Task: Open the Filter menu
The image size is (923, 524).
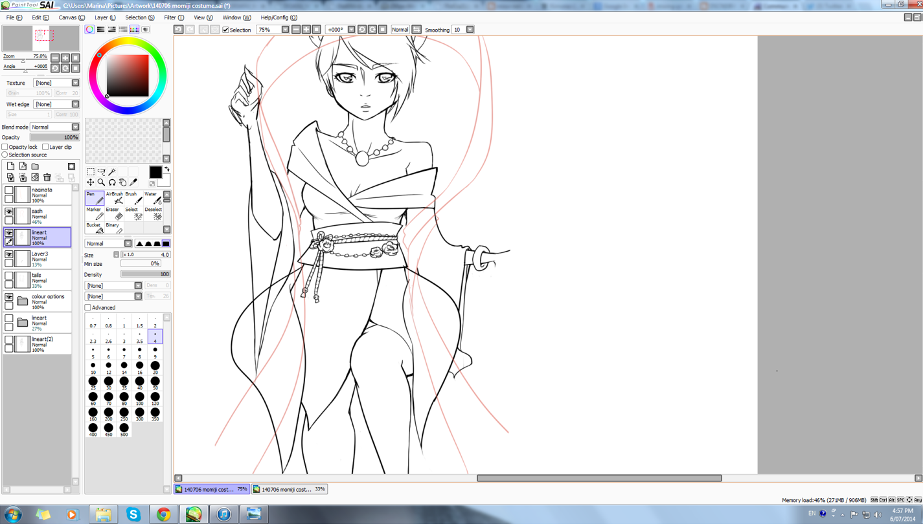Action: [x=174, y=17]
